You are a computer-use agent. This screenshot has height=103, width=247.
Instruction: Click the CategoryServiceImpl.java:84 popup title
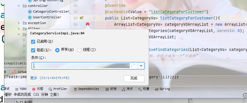click(x=57, y=33)
